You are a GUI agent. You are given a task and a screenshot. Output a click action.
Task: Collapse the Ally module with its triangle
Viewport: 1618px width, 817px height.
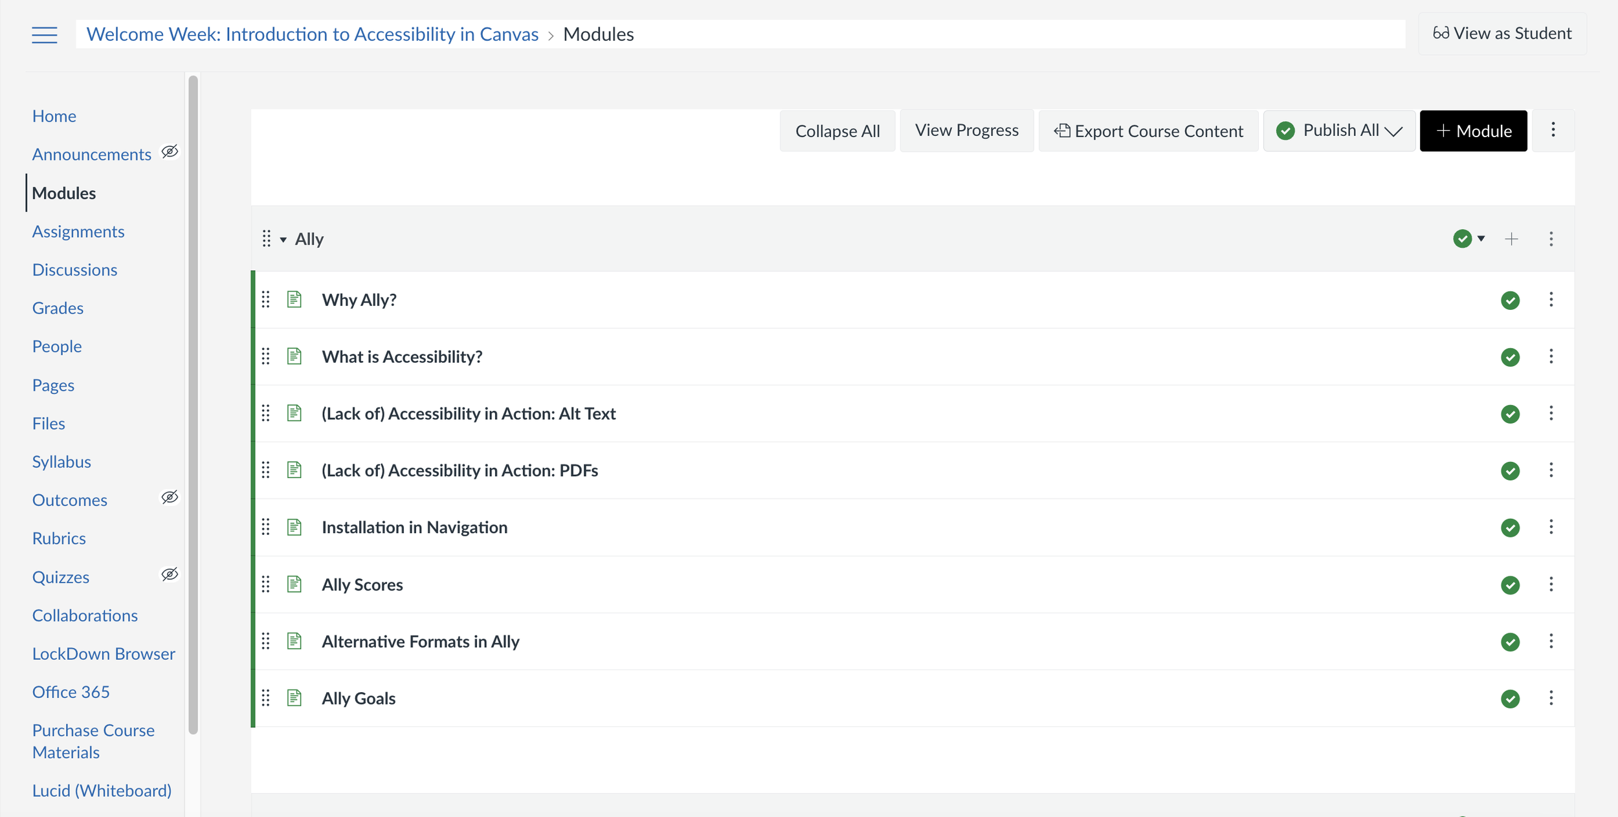(283, 240)
